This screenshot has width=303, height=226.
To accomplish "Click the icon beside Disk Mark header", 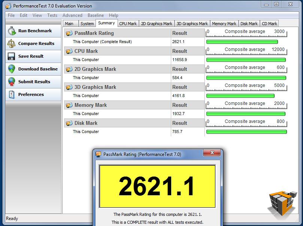I will (x=69, y=123).
